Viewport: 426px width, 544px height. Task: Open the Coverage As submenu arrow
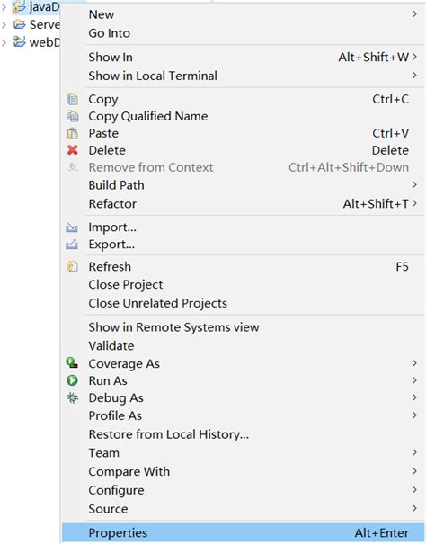(x=414, y=363)
